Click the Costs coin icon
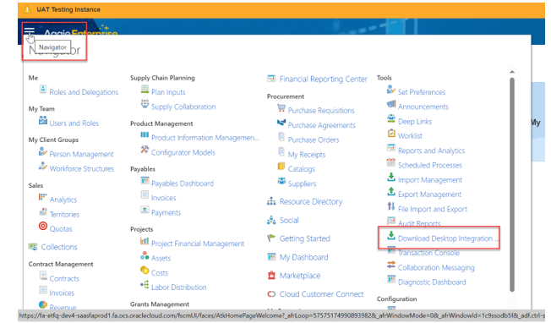This screenshot has width=551, height=323. 145,270
